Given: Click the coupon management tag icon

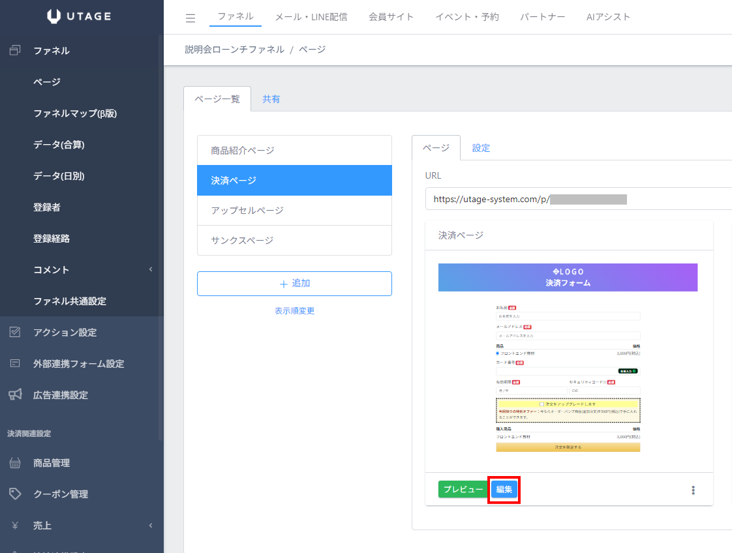Looking at the screenshot, I should [15, 494].
